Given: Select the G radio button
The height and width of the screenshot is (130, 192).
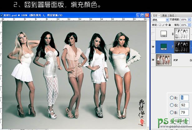Looking at the screenshot, I should (172, 105).
